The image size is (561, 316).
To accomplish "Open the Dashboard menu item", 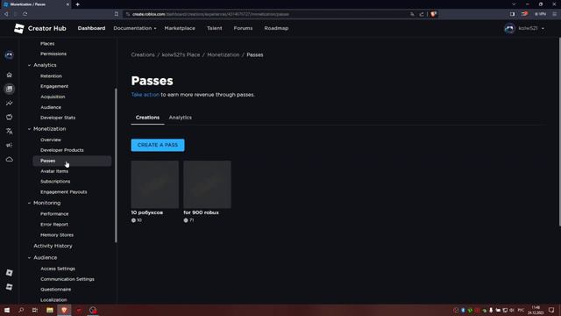I will coord(91,28).
